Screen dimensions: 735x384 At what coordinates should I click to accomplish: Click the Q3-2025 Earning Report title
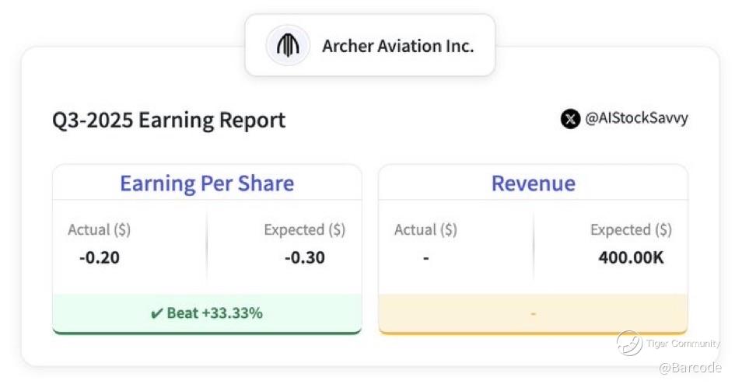click(169, 120)
